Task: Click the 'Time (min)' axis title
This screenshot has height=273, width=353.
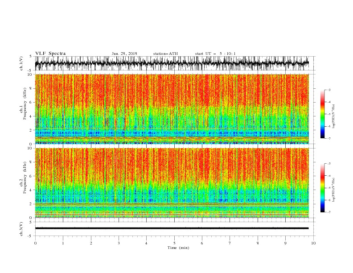Action: (x=178, y=248)
